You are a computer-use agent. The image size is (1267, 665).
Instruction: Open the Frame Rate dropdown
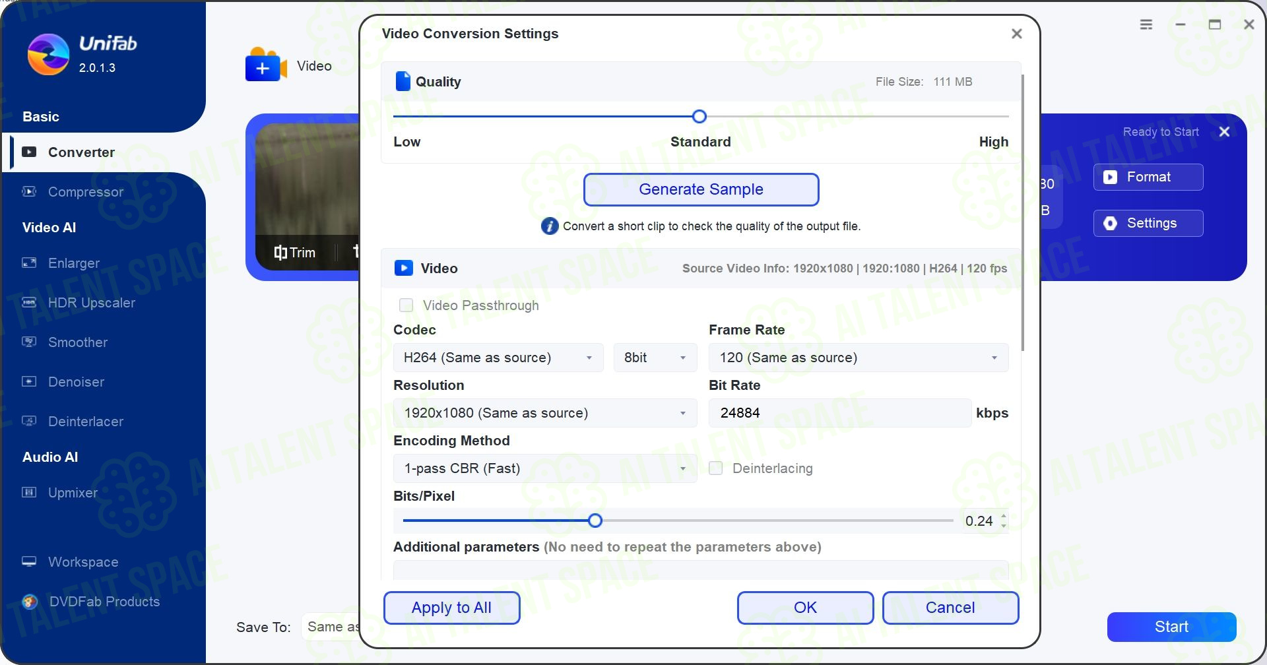coord(859,358)
